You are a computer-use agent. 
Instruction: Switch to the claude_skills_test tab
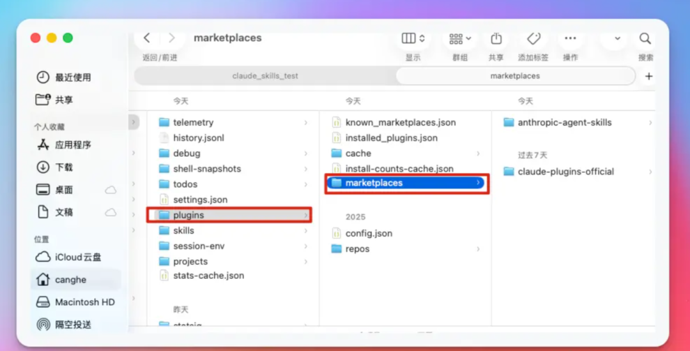[x=265, y=76]
